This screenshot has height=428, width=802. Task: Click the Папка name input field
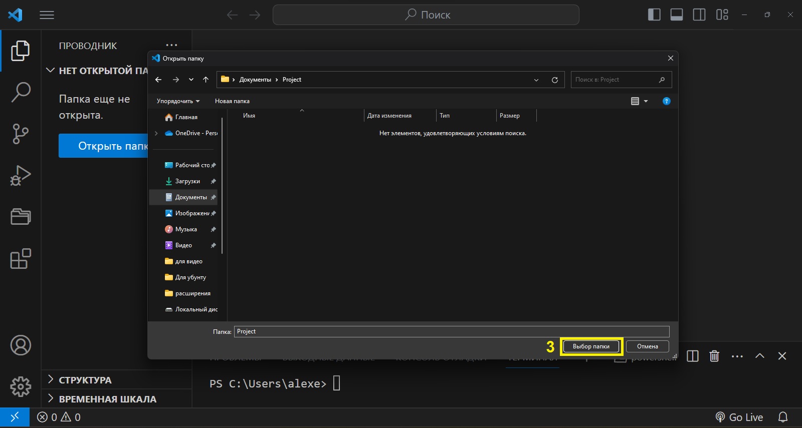[x=452, y=331]
